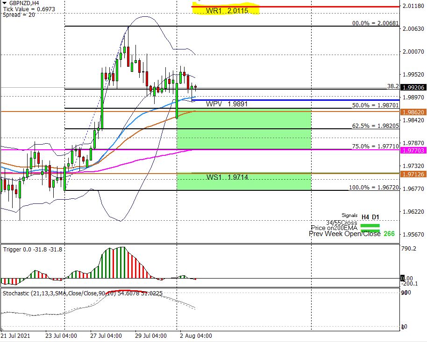Click the 27 Jul 04:00 time axis label

click(106, 336)
